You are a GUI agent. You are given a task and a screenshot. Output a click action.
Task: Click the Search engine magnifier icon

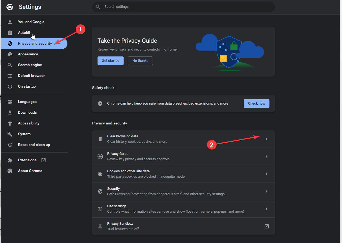[10, 65]
